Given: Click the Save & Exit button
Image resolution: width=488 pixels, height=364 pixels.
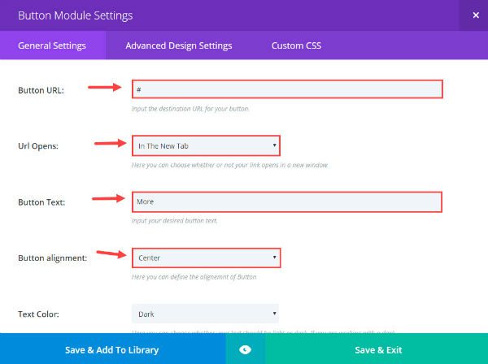Looking at the screenshot, I should tap(376, 349).
